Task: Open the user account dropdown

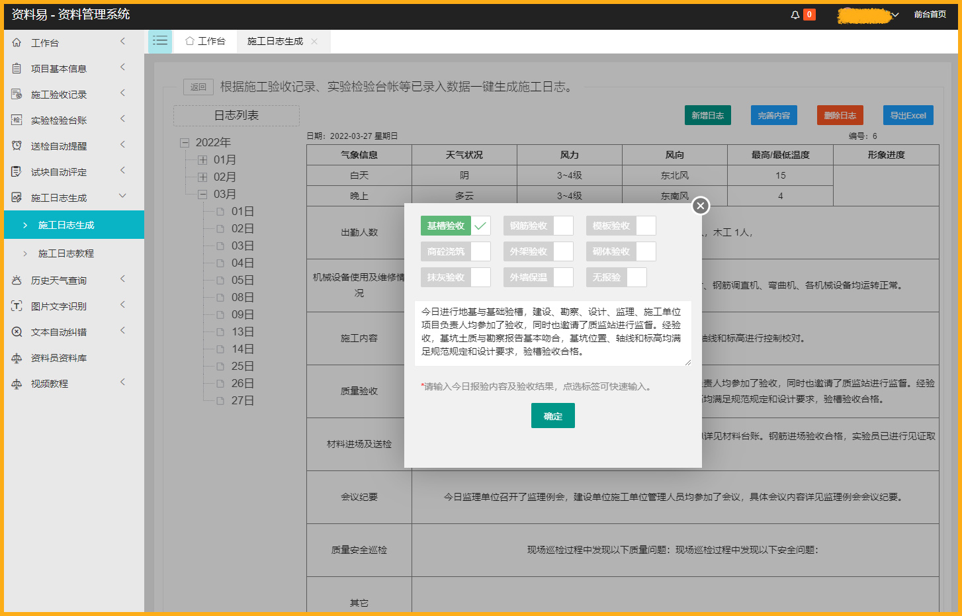Action: pos(896,14)
